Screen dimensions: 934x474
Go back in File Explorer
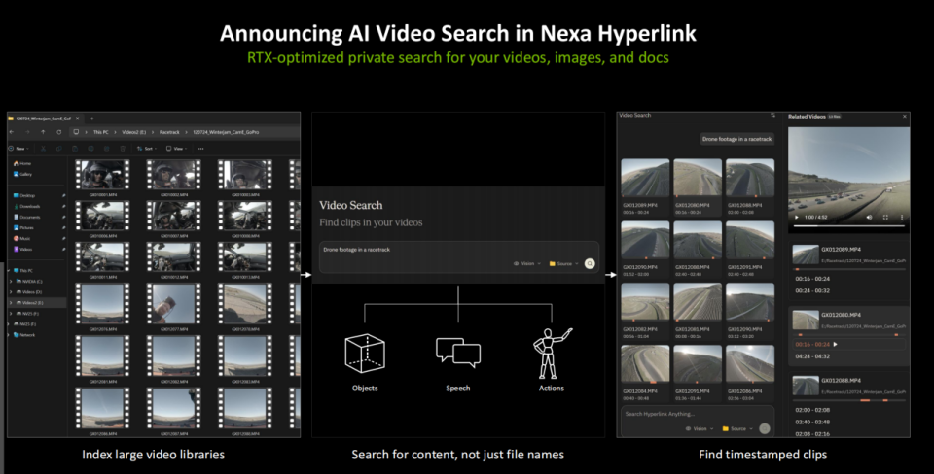(x=12, y=132)
